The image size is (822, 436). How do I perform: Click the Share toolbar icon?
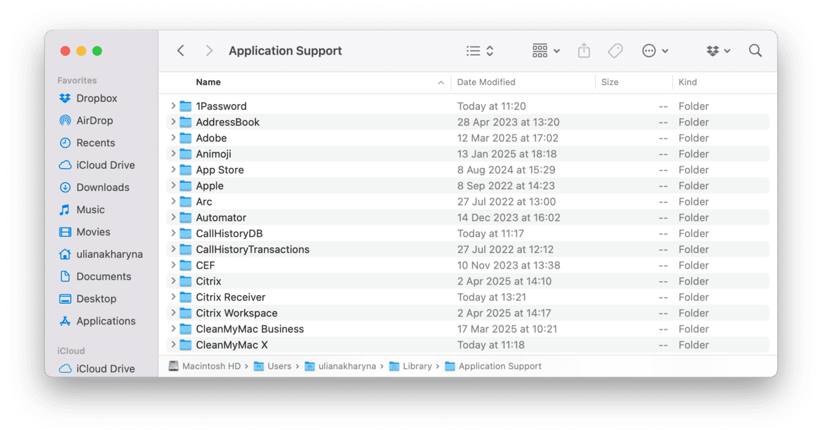click(x=584, y=51)
